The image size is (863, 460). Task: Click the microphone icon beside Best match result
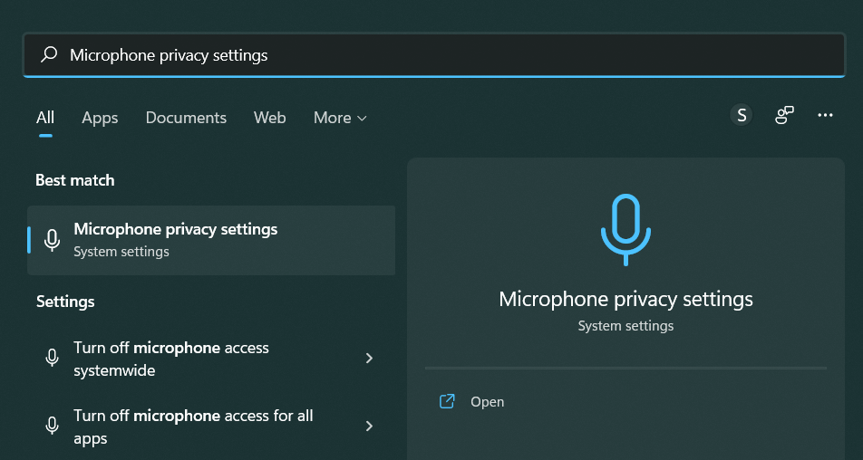53,240
